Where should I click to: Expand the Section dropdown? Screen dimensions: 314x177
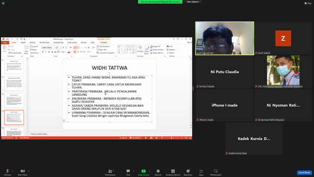pyautogui.click(x=35, y=53)
